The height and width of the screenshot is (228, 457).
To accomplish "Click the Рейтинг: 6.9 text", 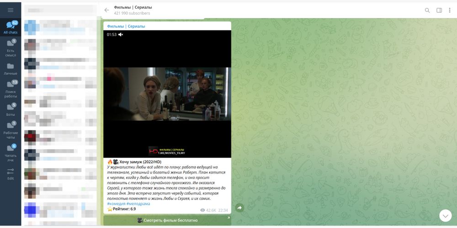I will 124,209.
